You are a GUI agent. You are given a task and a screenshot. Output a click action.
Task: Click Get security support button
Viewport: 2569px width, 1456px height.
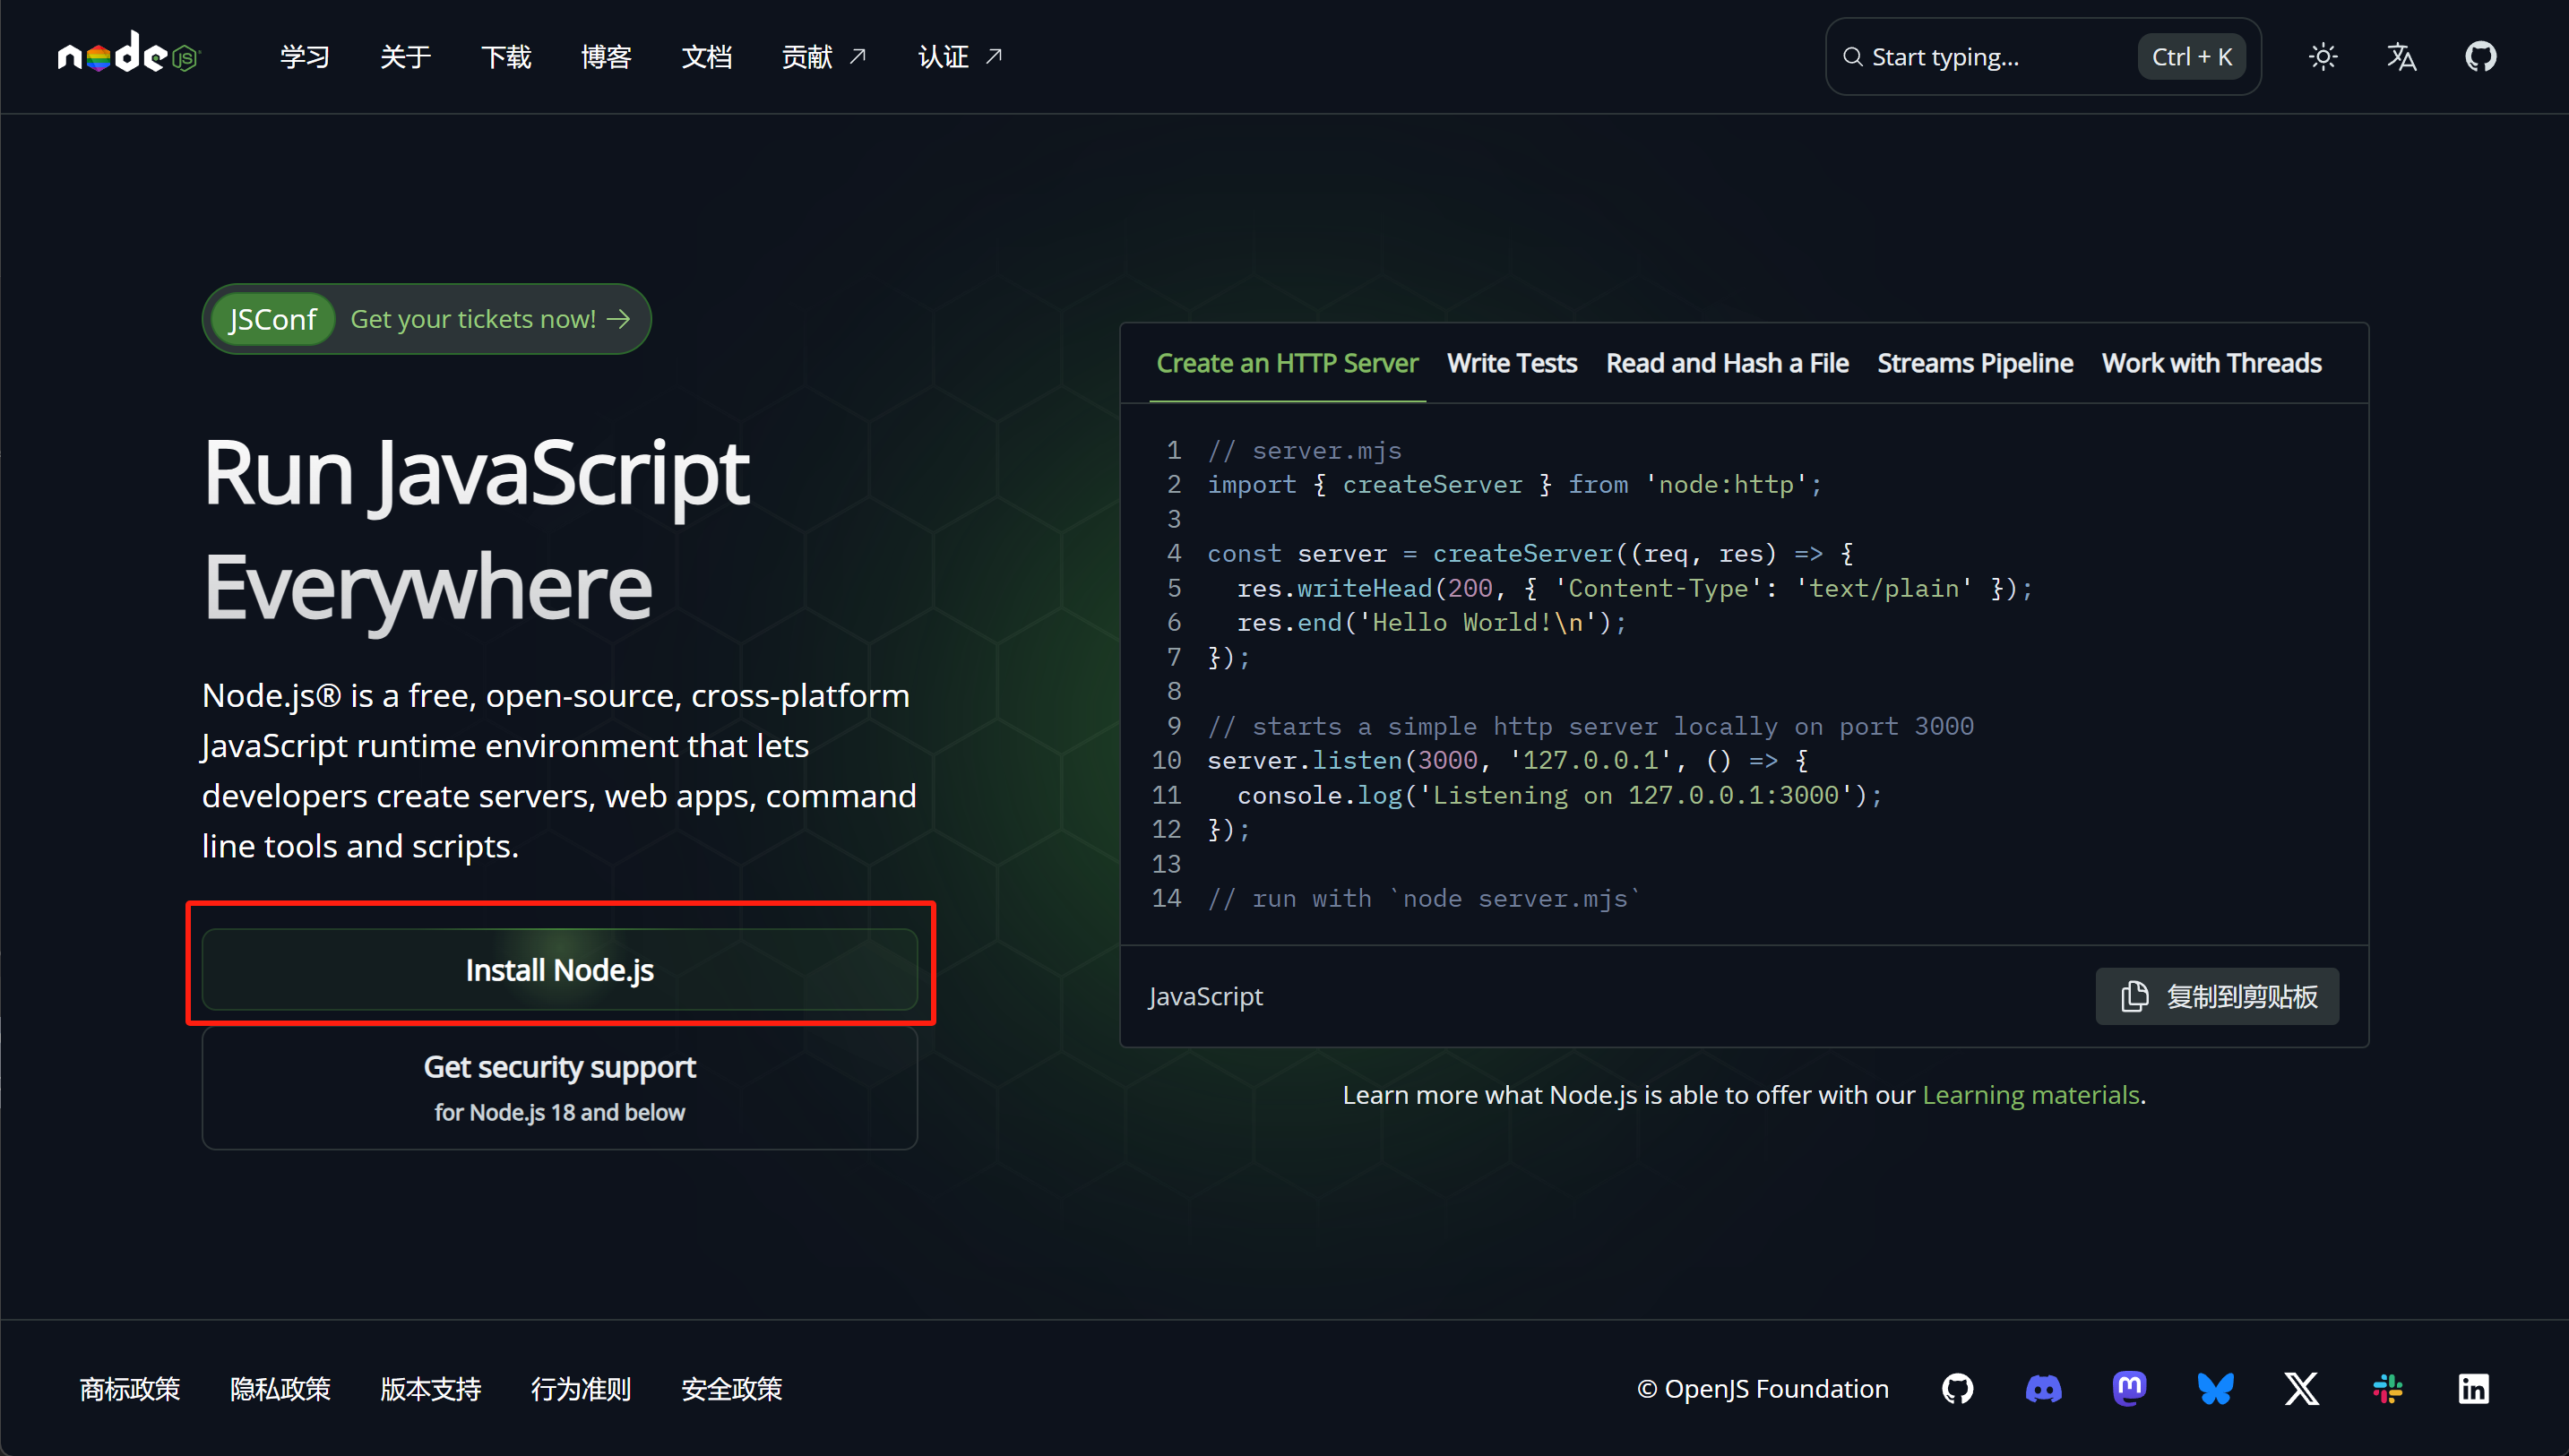click(560, 1087)
